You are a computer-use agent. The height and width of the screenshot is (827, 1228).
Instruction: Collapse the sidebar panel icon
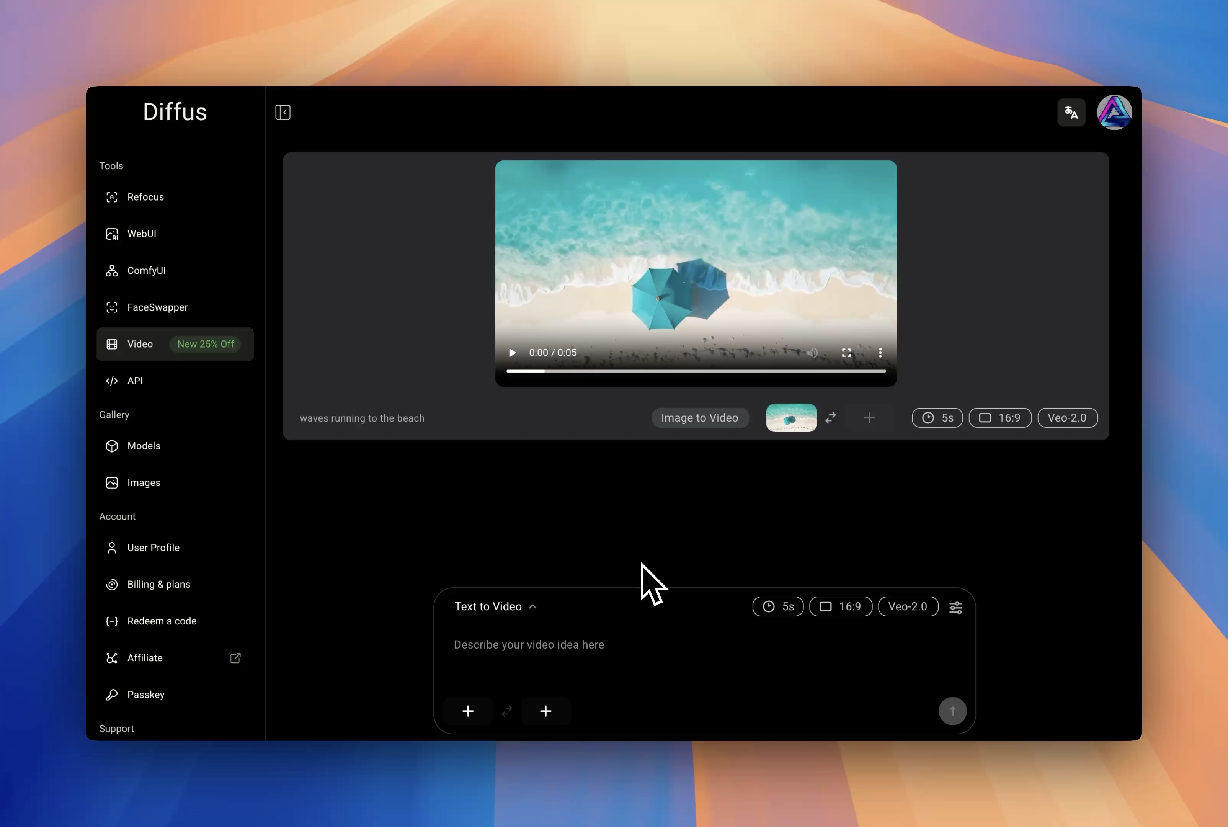pyautogui.click(x=283, y=112)
